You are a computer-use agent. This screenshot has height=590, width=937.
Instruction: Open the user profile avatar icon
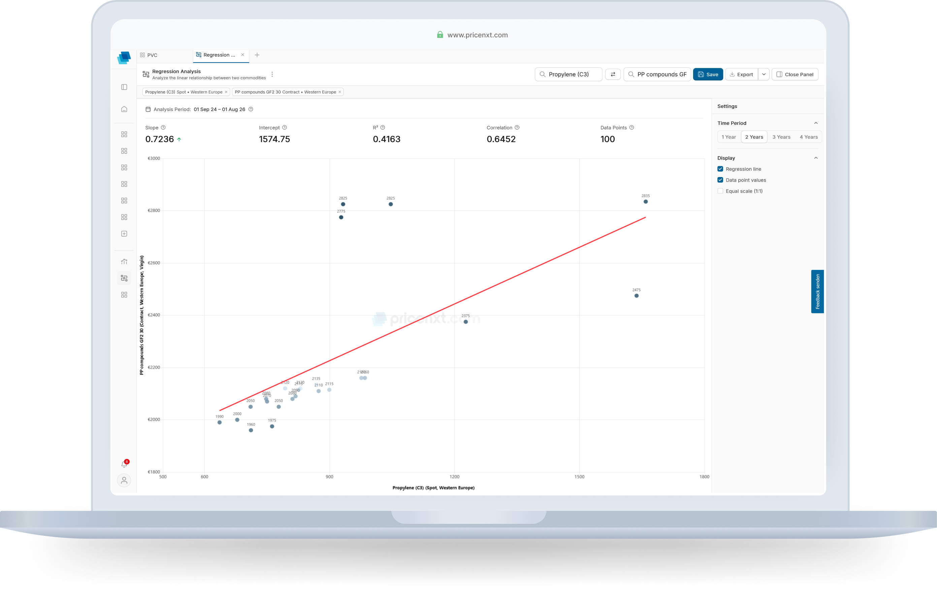(x=124, y=481)
